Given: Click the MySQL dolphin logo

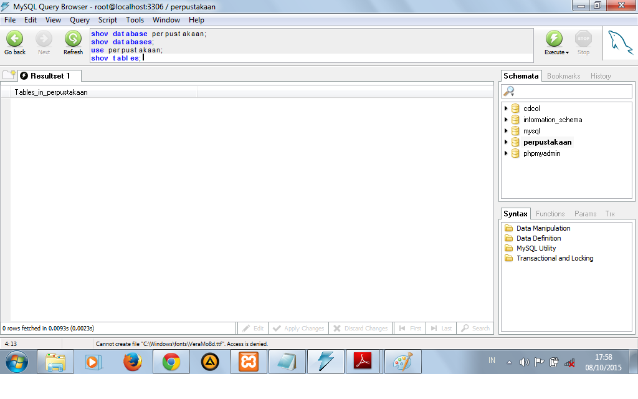Looking at the screenshot, I should [x=620, y=43].
